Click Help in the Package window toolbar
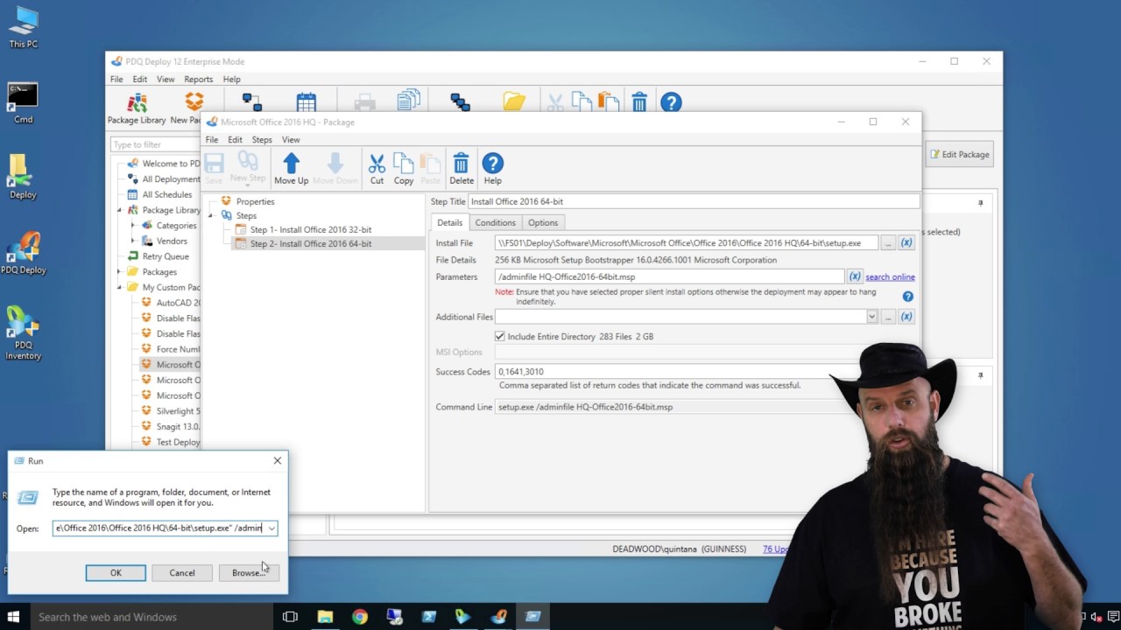Screen dimensions: 1121x630 [x=493, y=167]
